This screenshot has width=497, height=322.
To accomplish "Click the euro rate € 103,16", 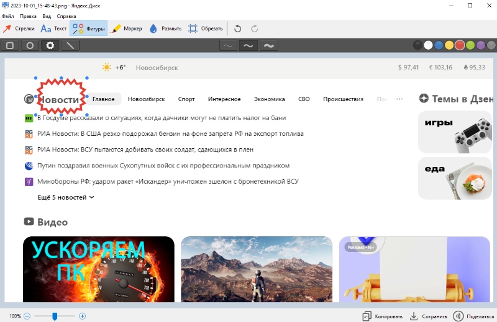I will point(440,68).
